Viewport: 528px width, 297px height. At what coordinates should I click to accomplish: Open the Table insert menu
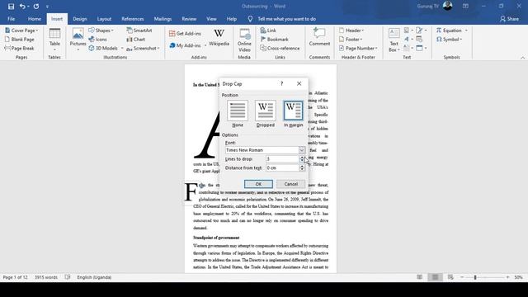coord(54,40)
